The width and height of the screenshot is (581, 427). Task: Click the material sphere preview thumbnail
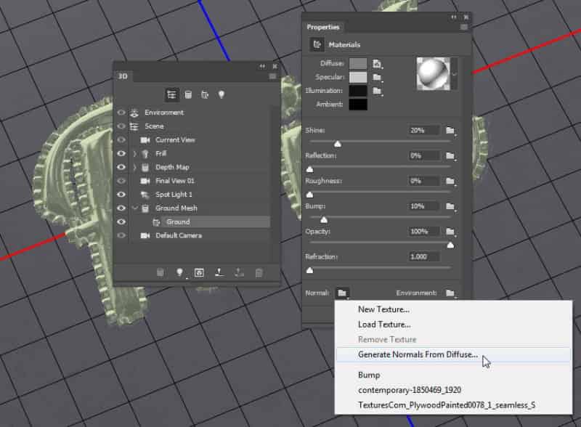[x=433, y=74]
